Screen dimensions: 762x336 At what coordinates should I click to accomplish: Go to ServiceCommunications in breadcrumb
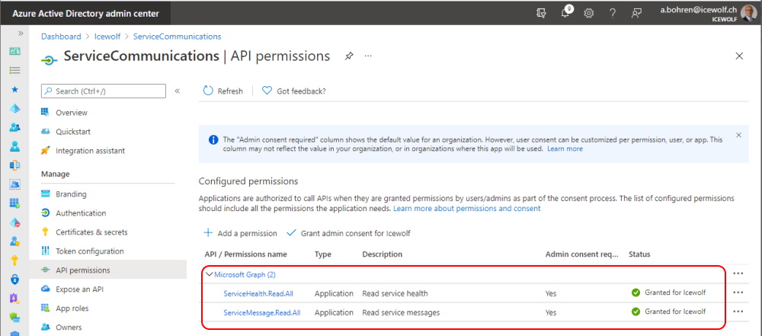177,37
